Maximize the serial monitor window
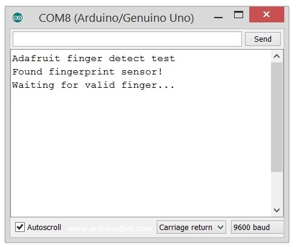Image resolution: width=297 pixels, height=247 pixels. 238,15
